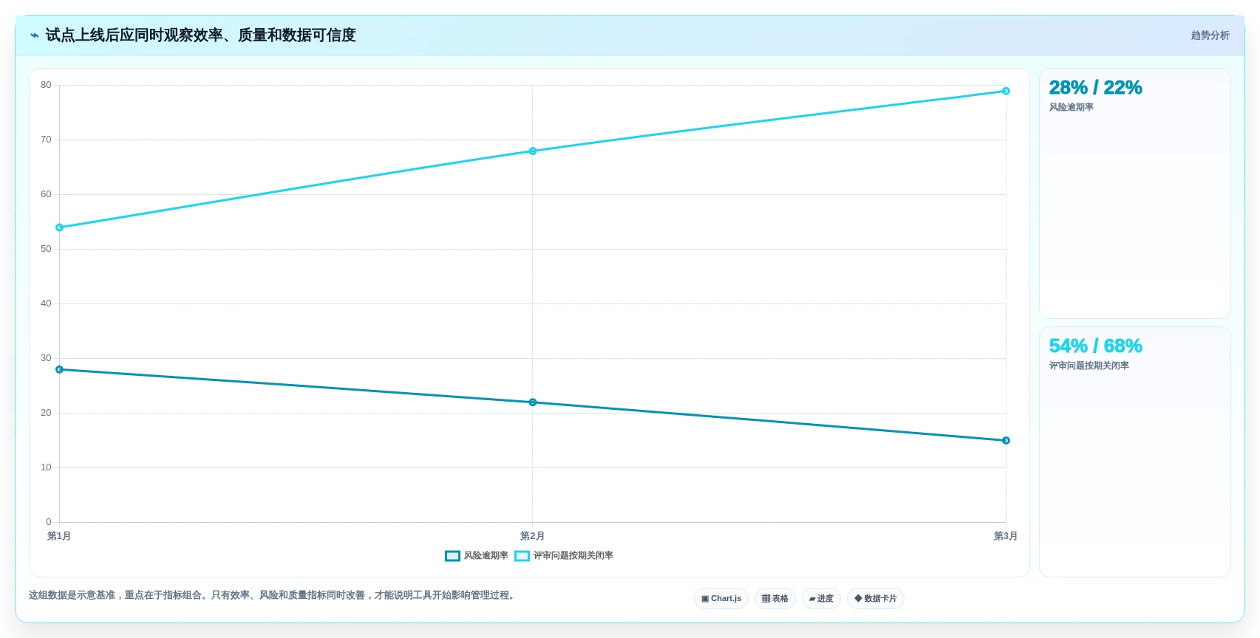Toggle the 风险逾期率 legend item
This screenshot has height=638, width=1260.
477,556
